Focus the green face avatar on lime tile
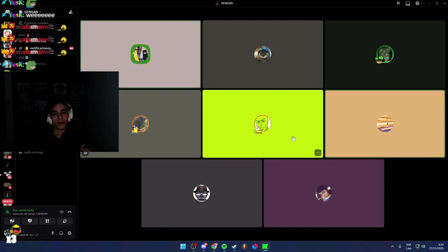Screen dimensions: 448x252 262,124
